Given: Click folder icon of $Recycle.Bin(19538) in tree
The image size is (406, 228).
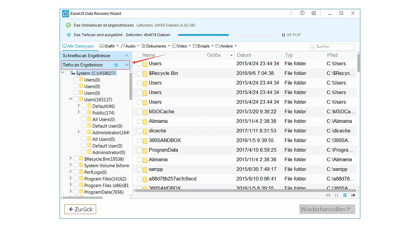Looking at the screenshot, I should 81,159.
